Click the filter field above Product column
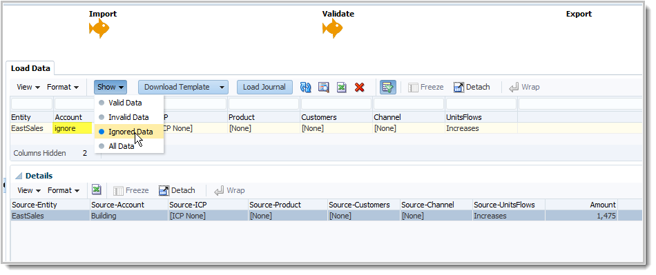This screenshot has height=275, width=656. click(264, 103)
